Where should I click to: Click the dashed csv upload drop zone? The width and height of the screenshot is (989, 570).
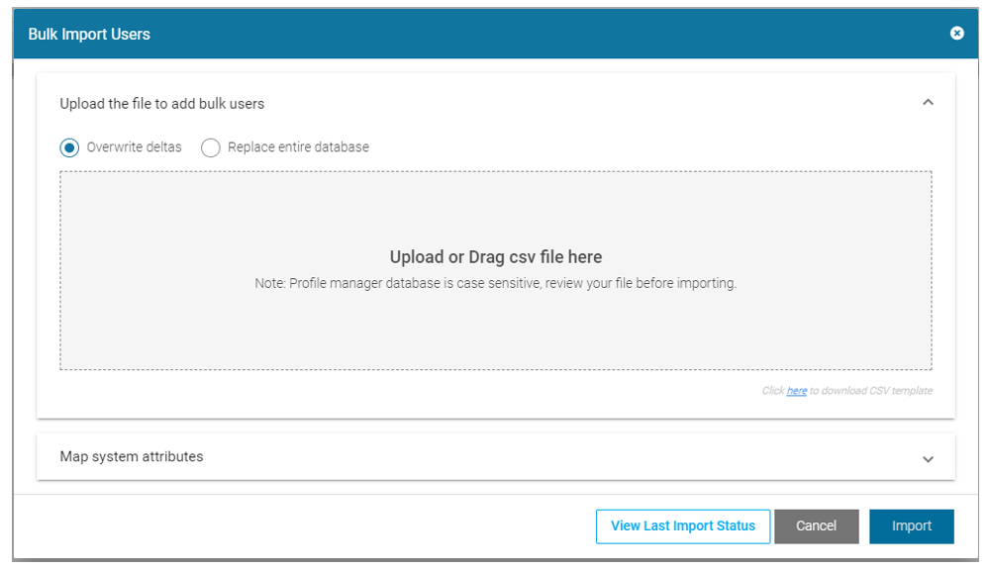click(x=495, y=327)
